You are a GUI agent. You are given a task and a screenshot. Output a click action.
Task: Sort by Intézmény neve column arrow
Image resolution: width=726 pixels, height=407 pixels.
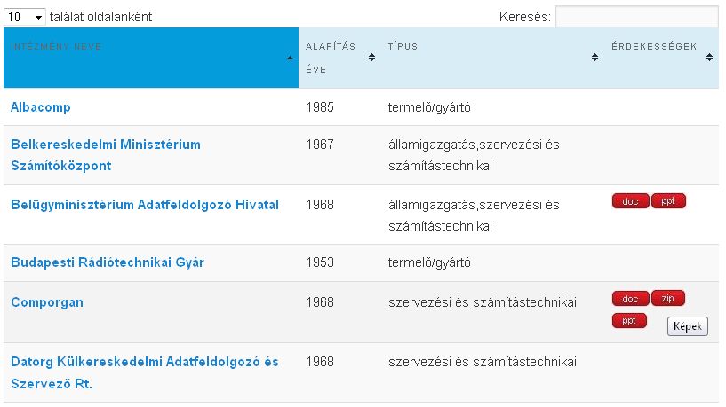(x=290, y=58)
